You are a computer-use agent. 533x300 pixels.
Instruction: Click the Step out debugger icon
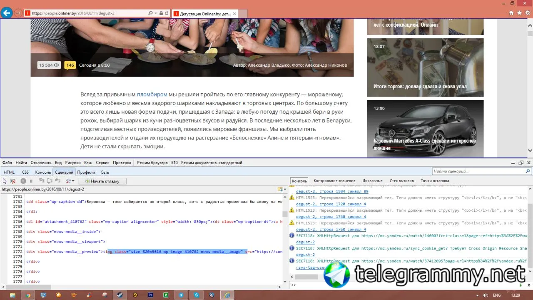tap(58, 181)
